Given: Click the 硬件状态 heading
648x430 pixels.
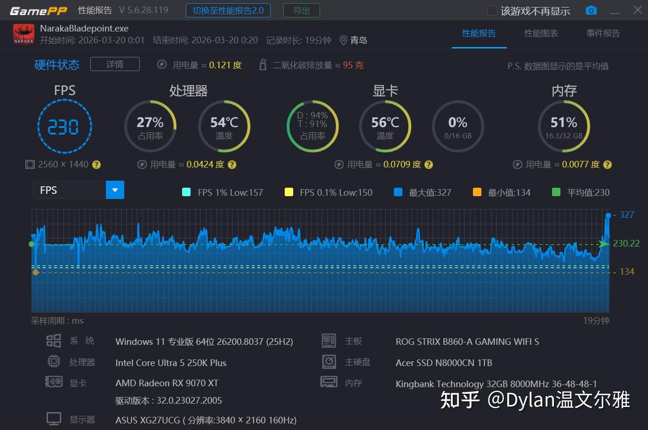Looking at the screenshot, I should pyautogui.click(x=57, y=64).
